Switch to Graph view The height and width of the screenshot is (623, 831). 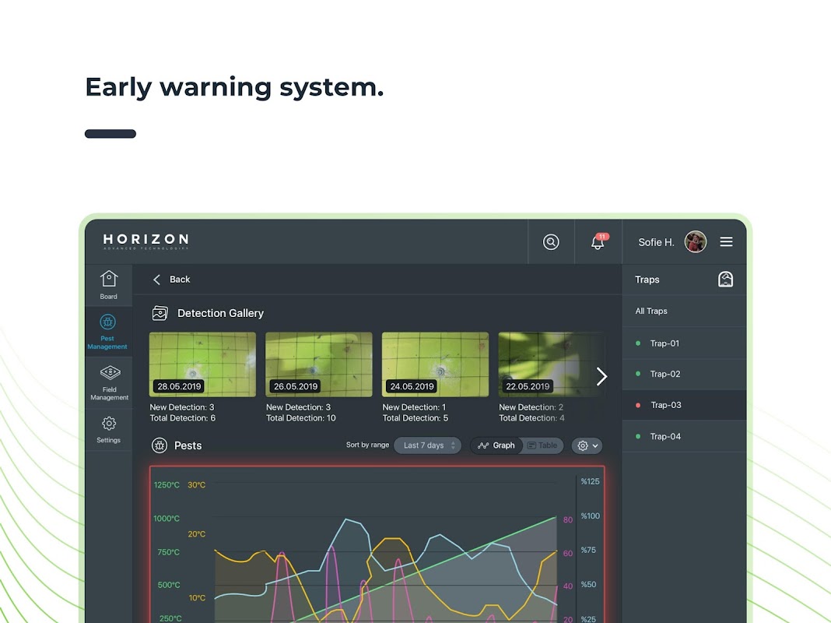496,445
